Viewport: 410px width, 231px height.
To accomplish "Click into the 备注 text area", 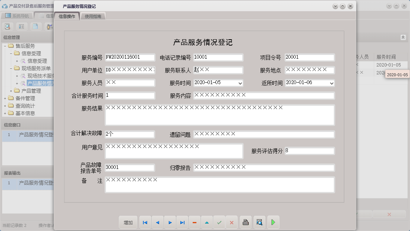I will [x=220, y=185].
